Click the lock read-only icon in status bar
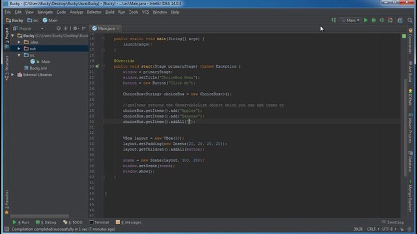 (x=402, y=229)
